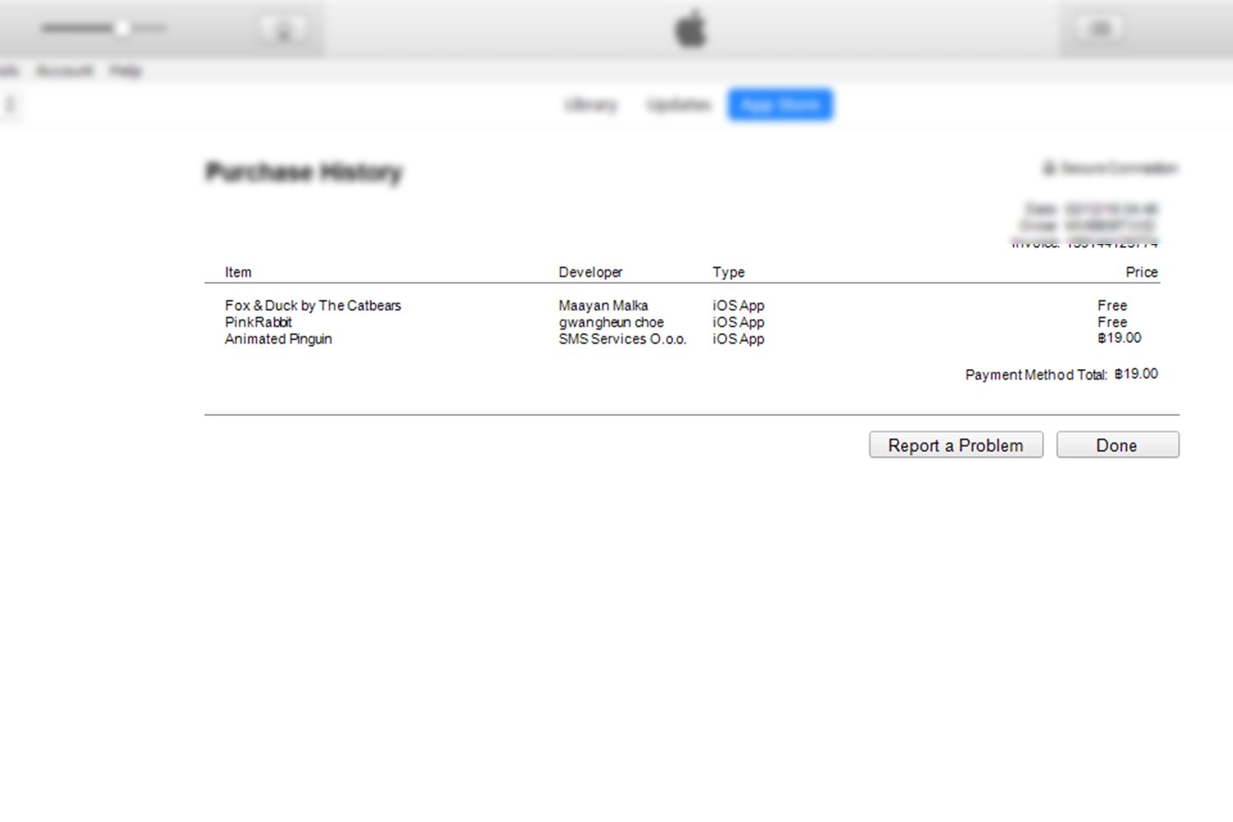The width and height of the screenshot is (1233, 822).
Task: Switch to the Updates tab
Action: coord(679,105)
